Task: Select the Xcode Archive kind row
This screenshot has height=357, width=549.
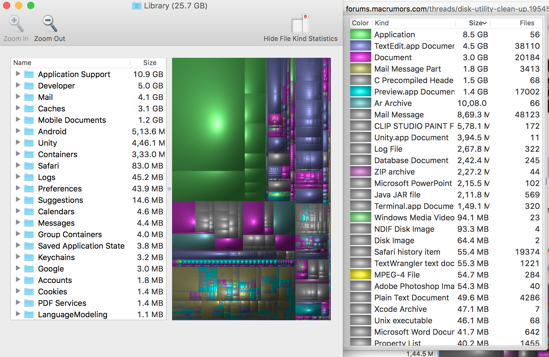Action: 446,309
